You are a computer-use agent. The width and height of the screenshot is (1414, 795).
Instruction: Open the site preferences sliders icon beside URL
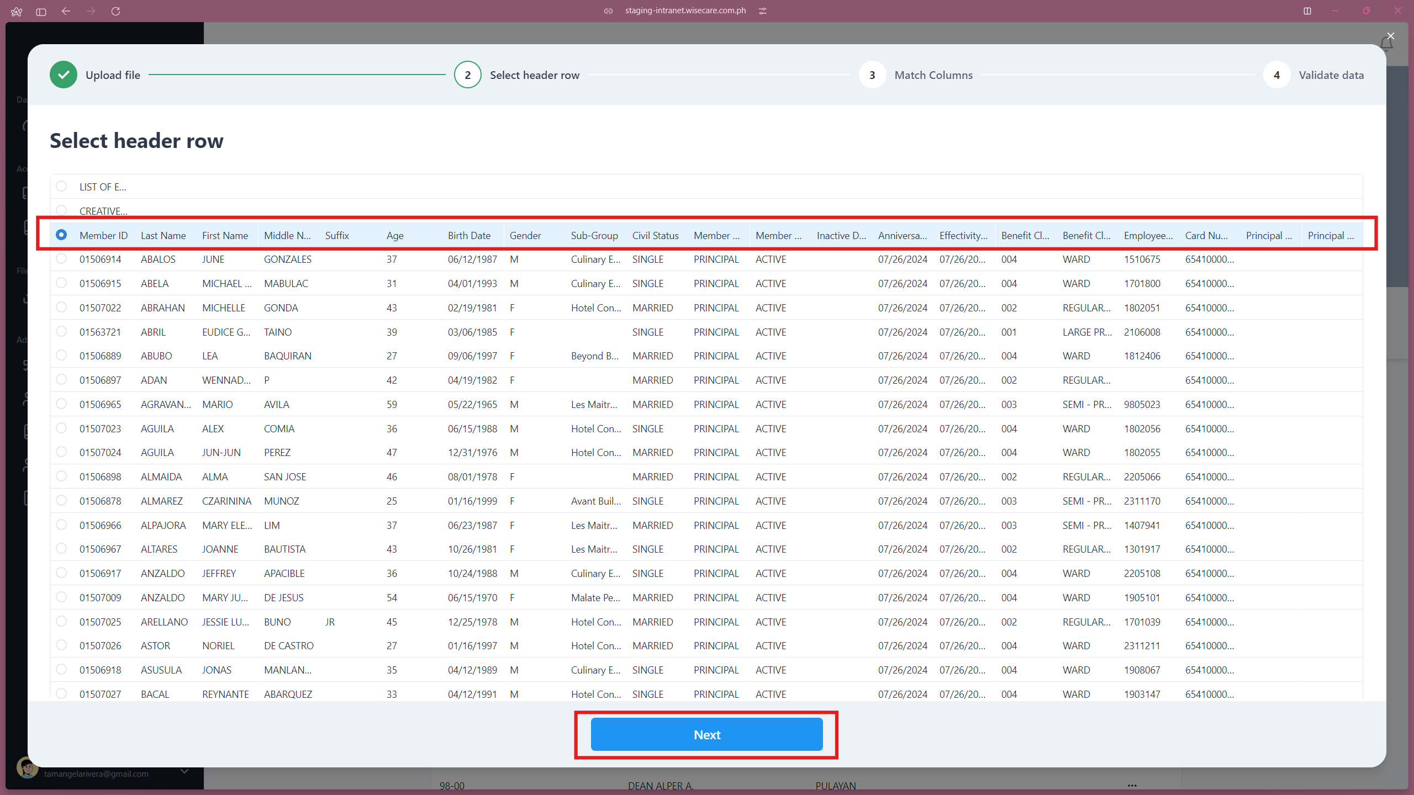(x=763, y=10)
